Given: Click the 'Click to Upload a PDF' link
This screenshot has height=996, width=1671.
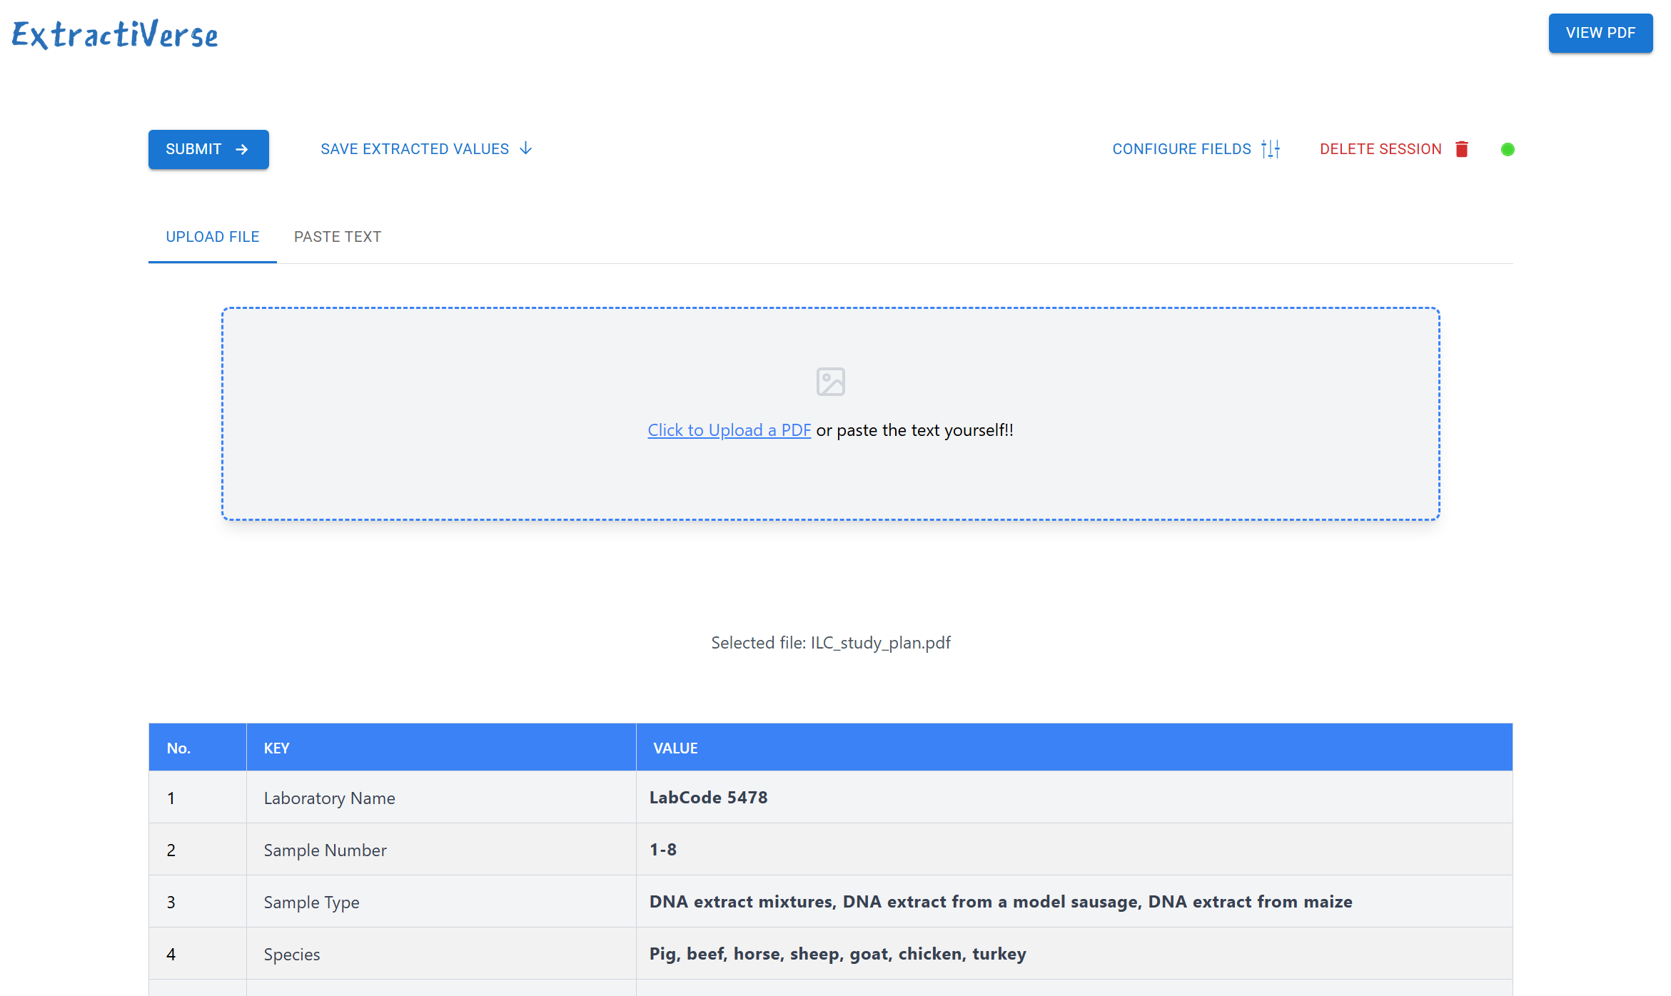Looking at the screenshot, I should coord(729,430).
